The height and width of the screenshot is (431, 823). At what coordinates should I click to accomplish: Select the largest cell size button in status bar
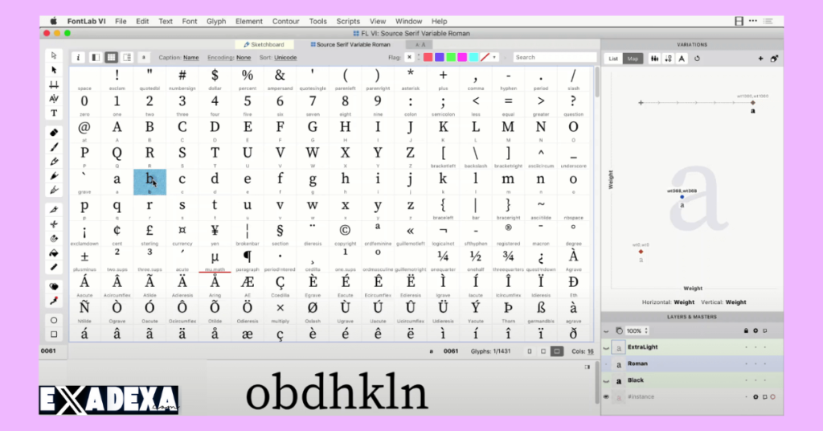pos(557,351)
